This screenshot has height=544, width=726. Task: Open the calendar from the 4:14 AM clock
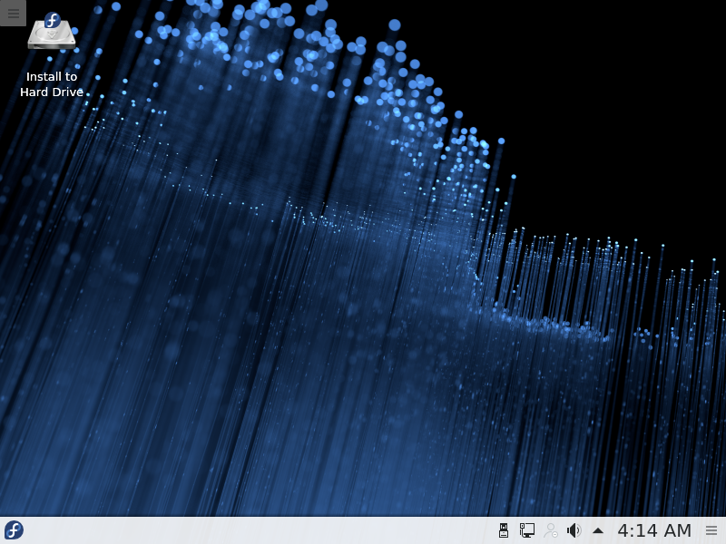pyautogui.click(x=653, y=530)
